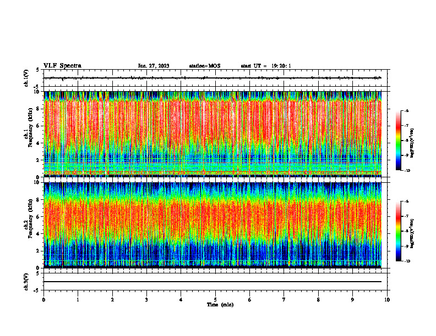Click the ch.2 spectrogram color scale bar
Screen dimensions: 436x336
point(398,231)
